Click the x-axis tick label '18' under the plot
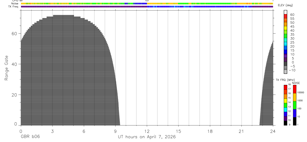Viewport: 307px width, 142px height. [x=210, y=131]
